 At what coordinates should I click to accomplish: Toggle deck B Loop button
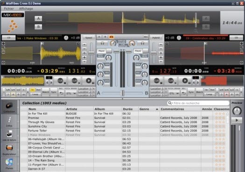tap(209, 94)
